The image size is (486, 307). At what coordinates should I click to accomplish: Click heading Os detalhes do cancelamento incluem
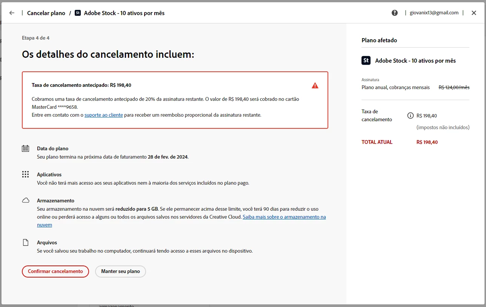108,54
